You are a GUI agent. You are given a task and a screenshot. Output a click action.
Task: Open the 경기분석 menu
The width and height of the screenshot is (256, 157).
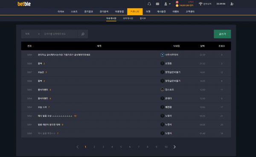(104, 12)
